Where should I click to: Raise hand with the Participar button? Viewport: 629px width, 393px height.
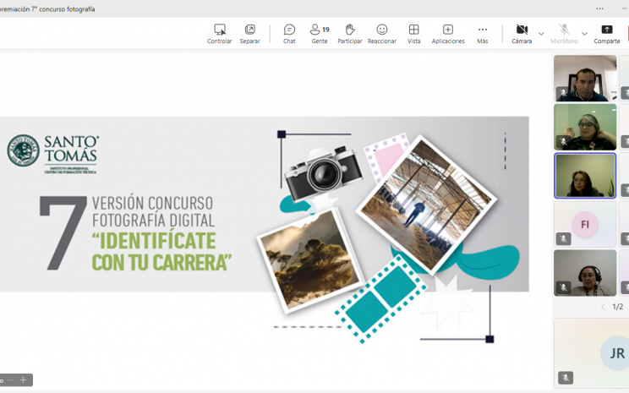click(350, 34)
